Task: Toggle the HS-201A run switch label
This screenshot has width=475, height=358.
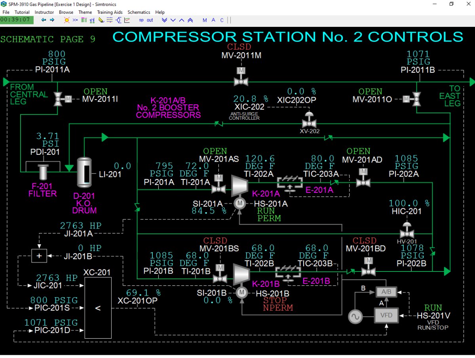Action: pos(271,203)
